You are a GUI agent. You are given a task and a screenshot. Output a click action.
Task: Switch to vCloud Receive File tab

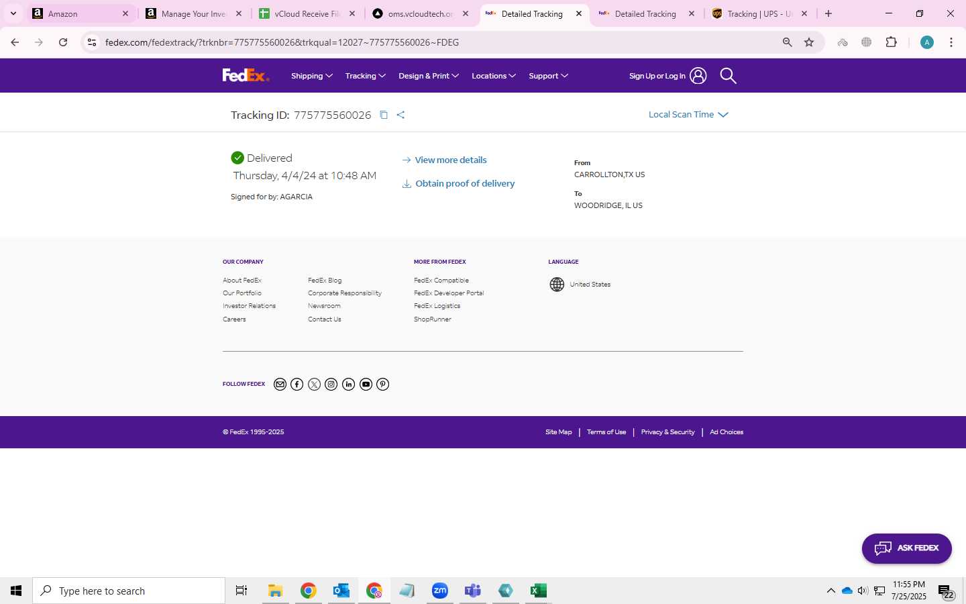307,13
